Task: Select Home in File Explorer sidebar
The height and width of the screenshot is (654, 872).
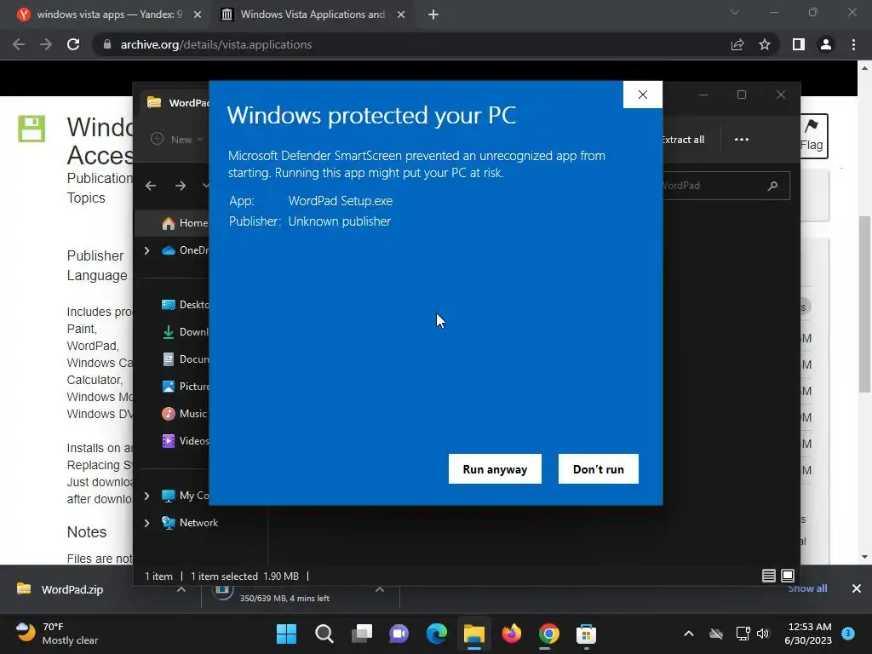Action: pyautogui.click(x=184, y=223)
